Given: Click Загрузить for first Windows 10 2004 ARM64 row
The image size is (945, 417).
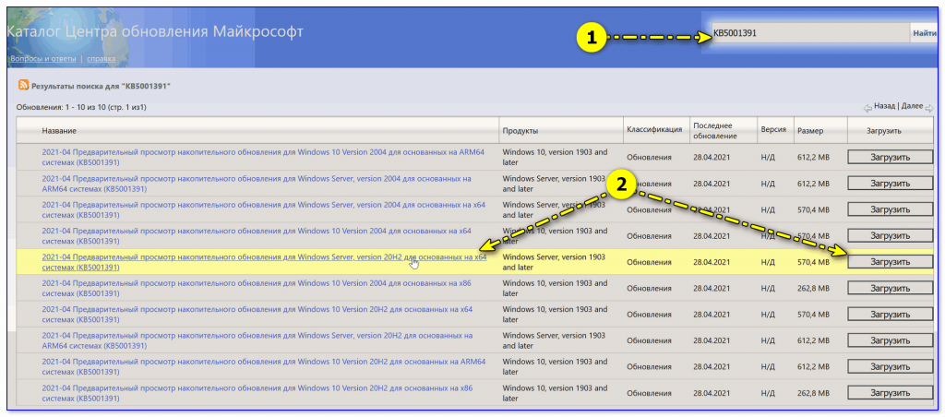Looking at the screenshot, I should tap(890, 157).
